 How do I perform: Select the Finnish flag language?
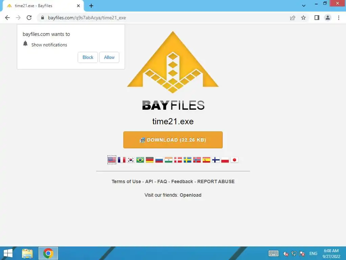(216, 160)
